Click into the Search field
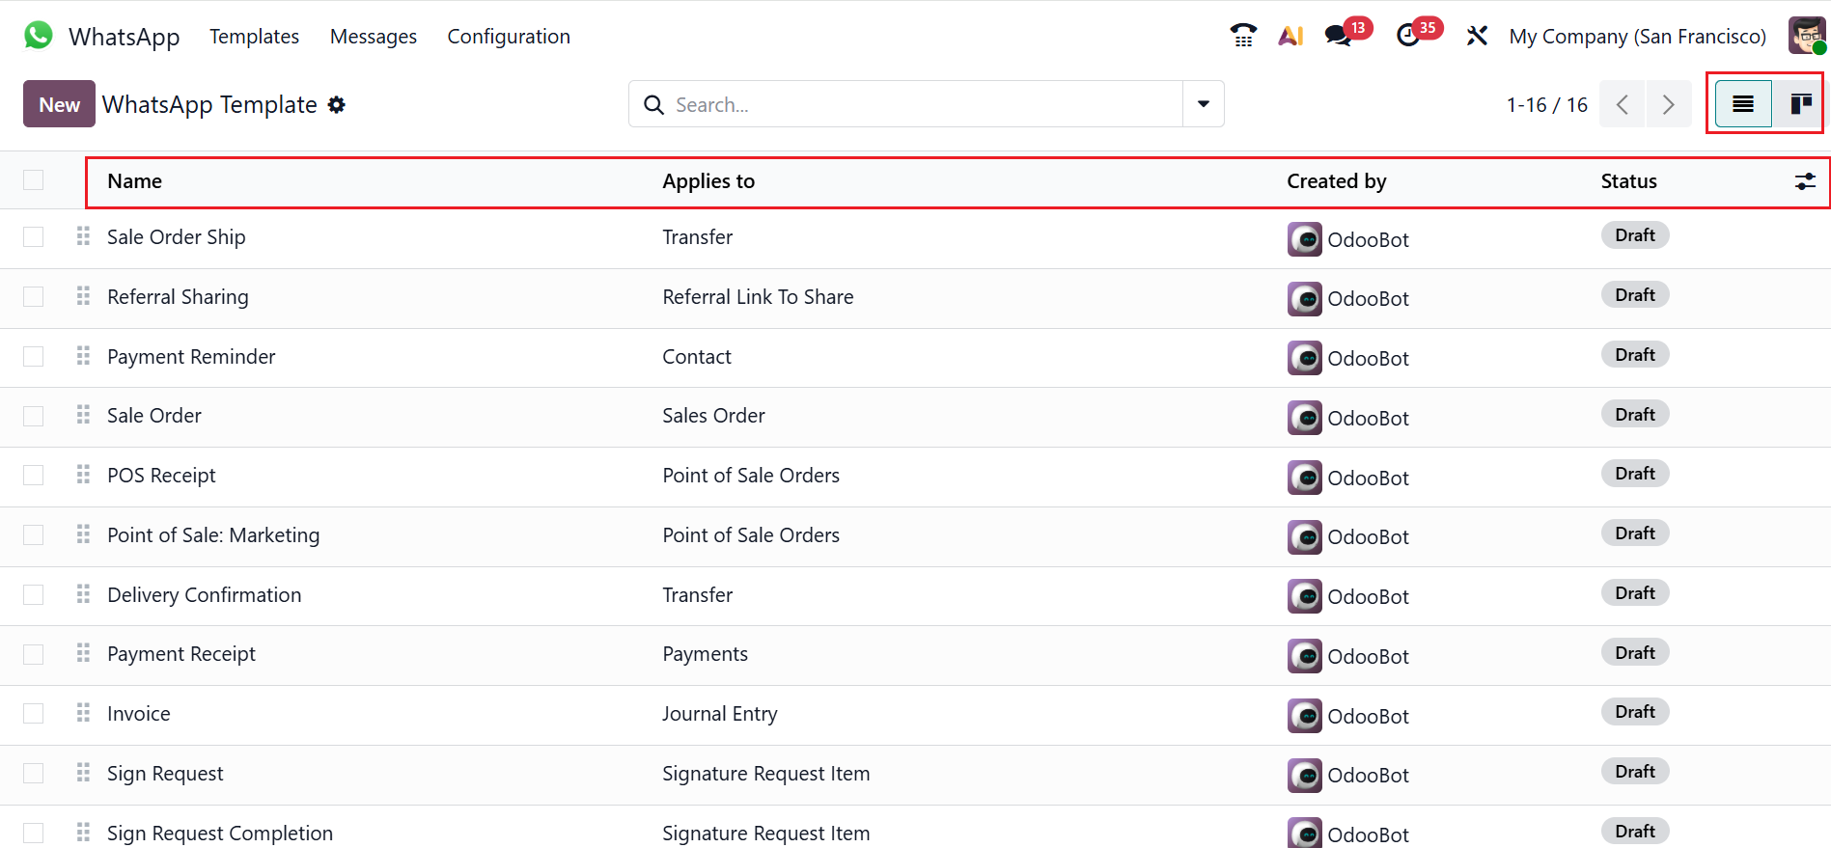Screen dimensions: 1831x848 917,104
